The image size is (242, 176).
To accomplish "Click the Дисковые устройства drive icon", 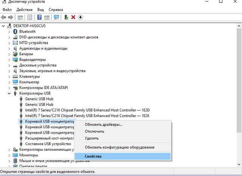I will point(15,65).
